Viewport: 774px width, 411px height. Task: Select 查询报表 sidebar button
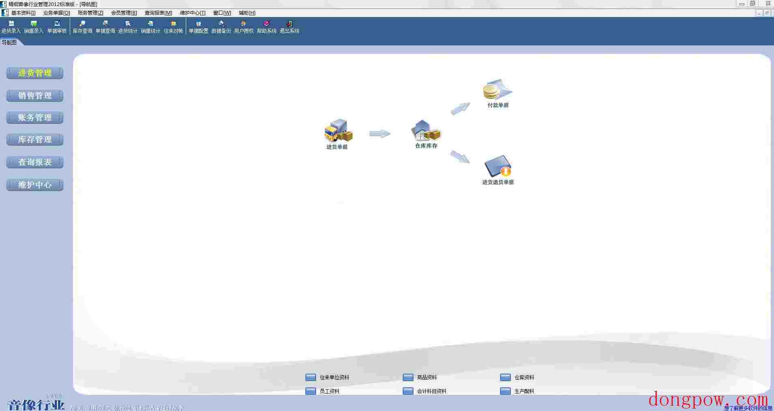point(35,162)
